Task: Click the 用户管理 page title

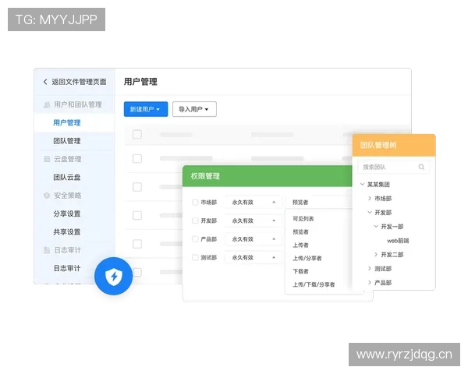Action: [140, 82]
